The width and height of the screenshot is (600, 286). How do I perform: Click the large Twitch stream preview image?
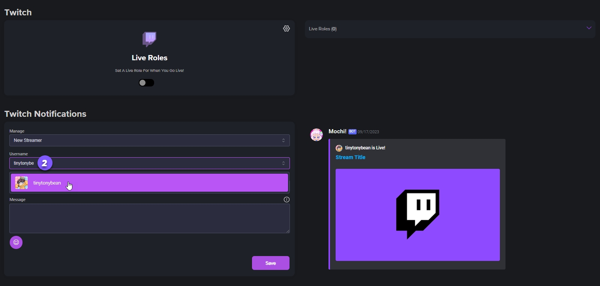pos(417,214)
